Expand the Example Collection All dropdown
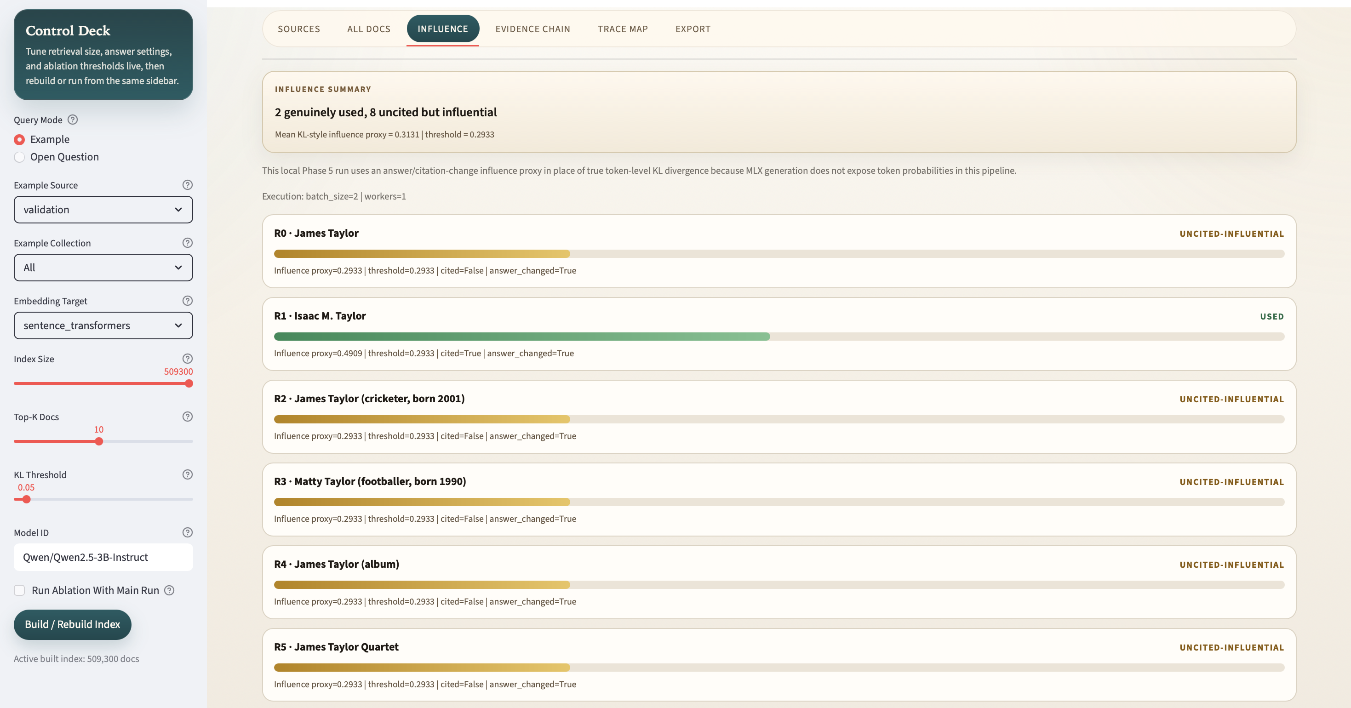This screenshot has width=1351, height=708. 103,268
